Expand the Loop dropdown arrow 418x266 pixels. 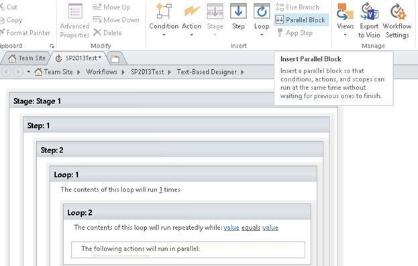click(262, 35)
